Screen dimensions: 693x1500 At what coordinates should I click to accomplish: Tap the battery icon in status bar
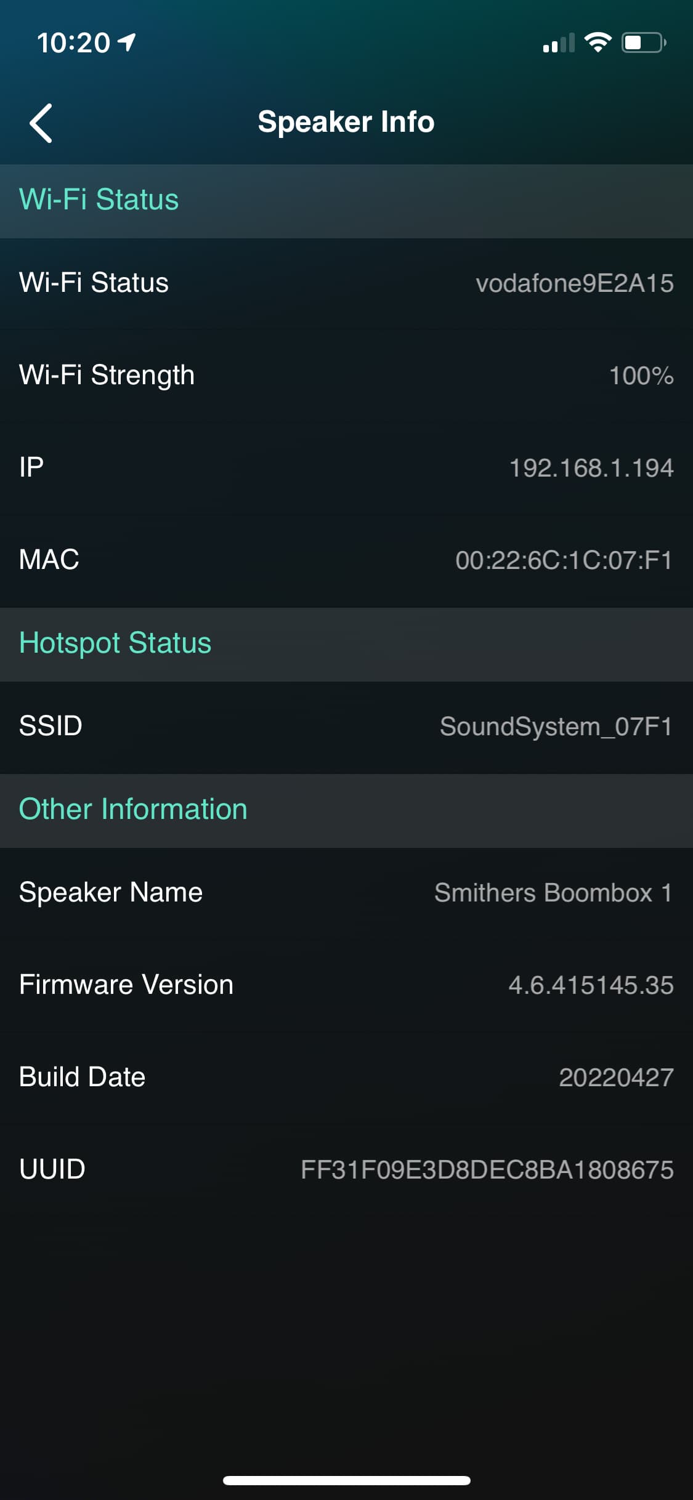pos(644,42)
